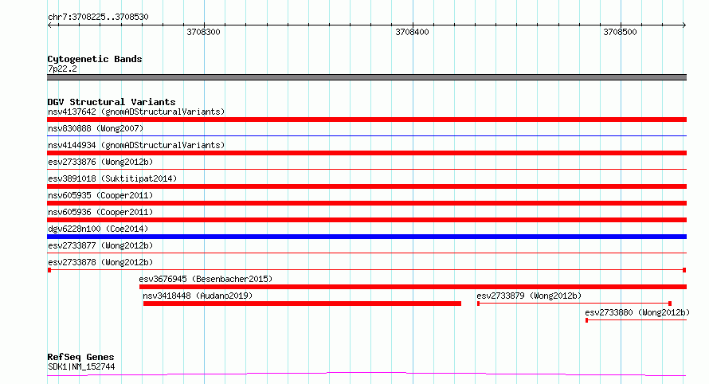Open the nsv605936 (Cooper2011) variant label
Screen dimensions: 709x384
(100, 212)
